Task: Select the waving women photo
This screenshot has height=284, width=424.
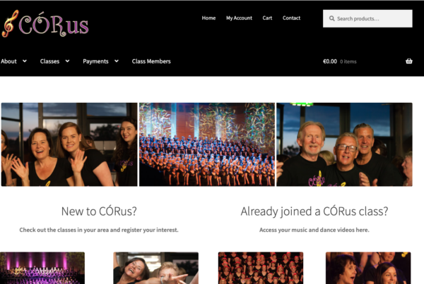Action: (69, 144)
